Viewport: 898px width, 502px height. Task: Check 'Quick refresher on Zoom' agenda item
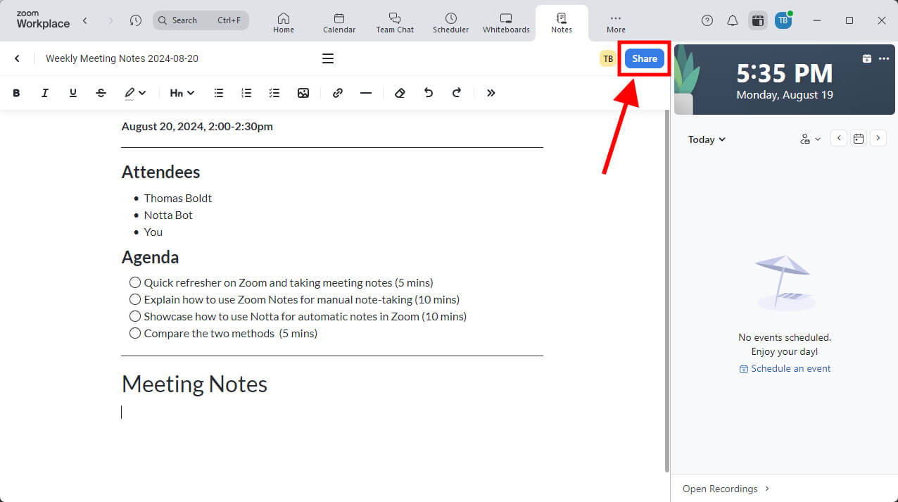(135, 282)
